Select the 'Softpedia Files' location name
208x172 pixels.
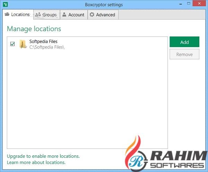pos(43,42)
